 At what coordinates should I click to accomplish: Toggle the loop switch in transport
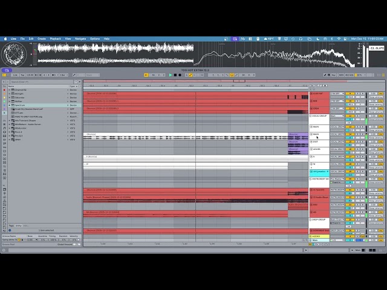[x=232, y=75]
